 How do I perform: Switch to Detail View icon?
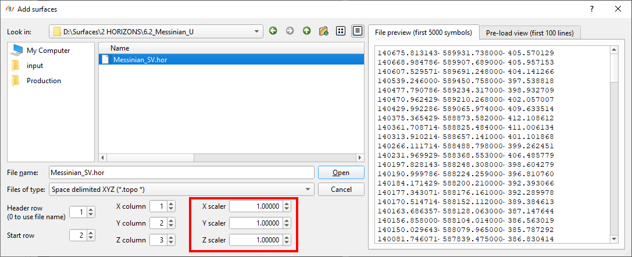click(358, 31)
